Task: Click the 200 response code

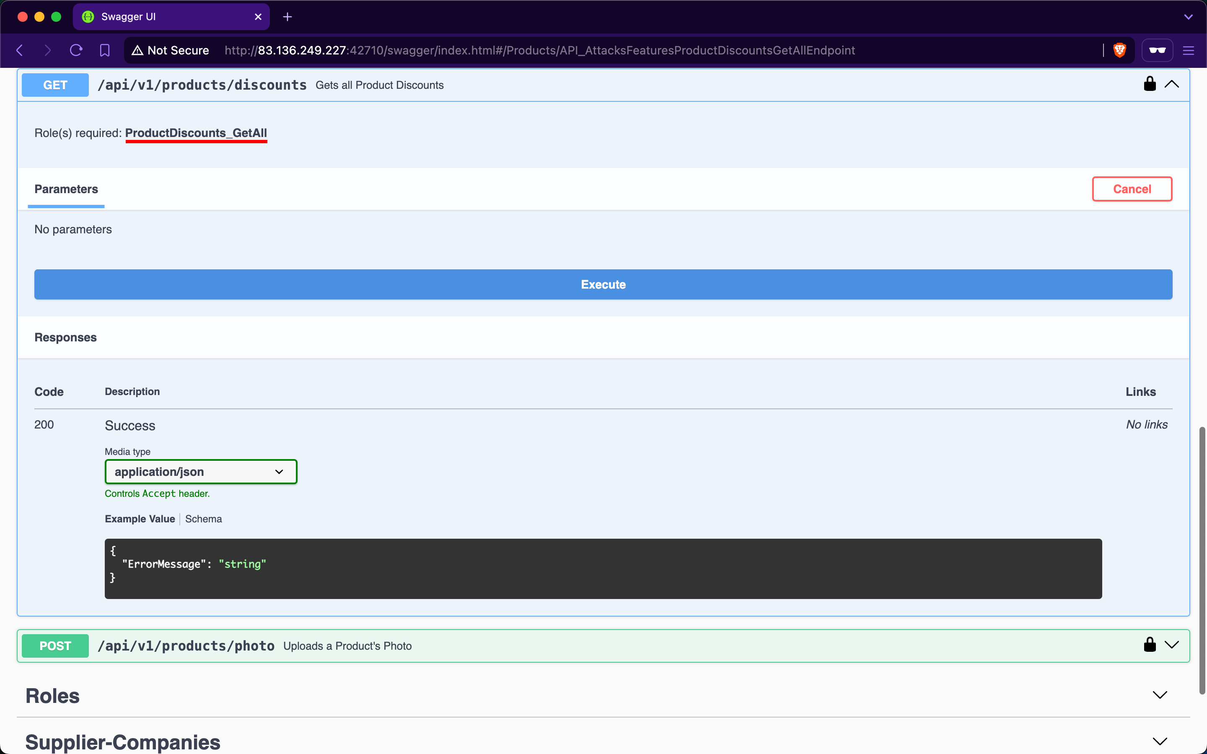Action: point(44,425)
